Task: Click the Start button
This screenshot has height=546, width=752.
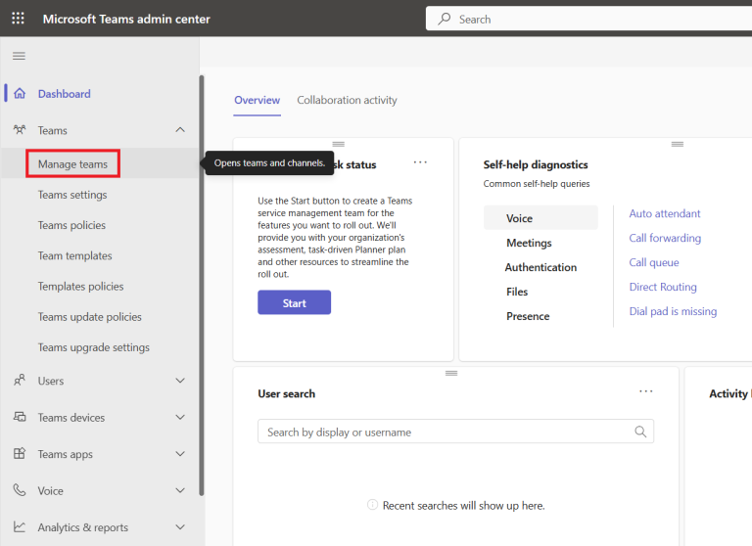Action: 294,302
